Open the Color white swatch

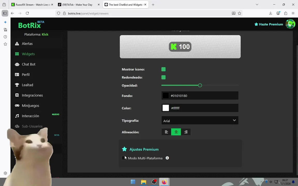tap(166, 108)
